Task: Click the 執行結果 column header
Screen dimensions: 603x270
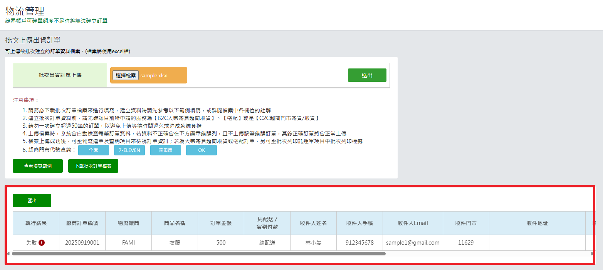Action: (36, 223)
